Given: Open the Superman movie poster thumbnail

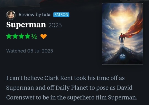Looking at the screenshot, I should pos(122,34).
